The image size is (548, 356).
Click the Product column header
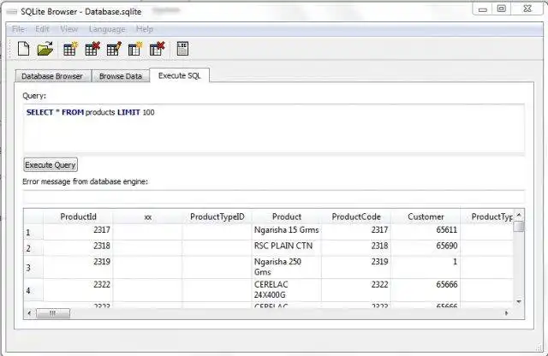point(287,217)
